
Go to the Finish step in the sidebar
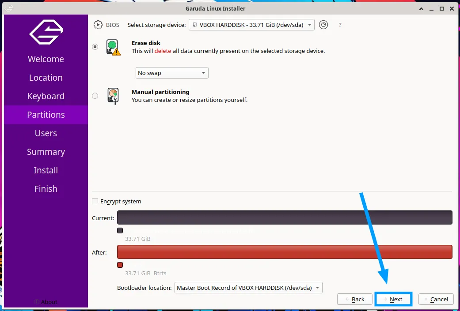[x=46, y=189]
